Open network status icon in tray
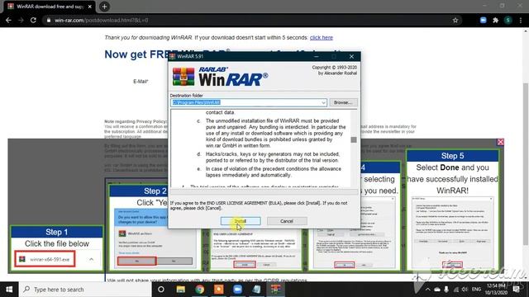The image size is (529, 297). tap(455, 290)
